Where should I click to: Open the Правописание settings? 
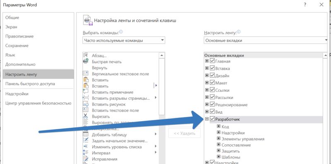38,36
